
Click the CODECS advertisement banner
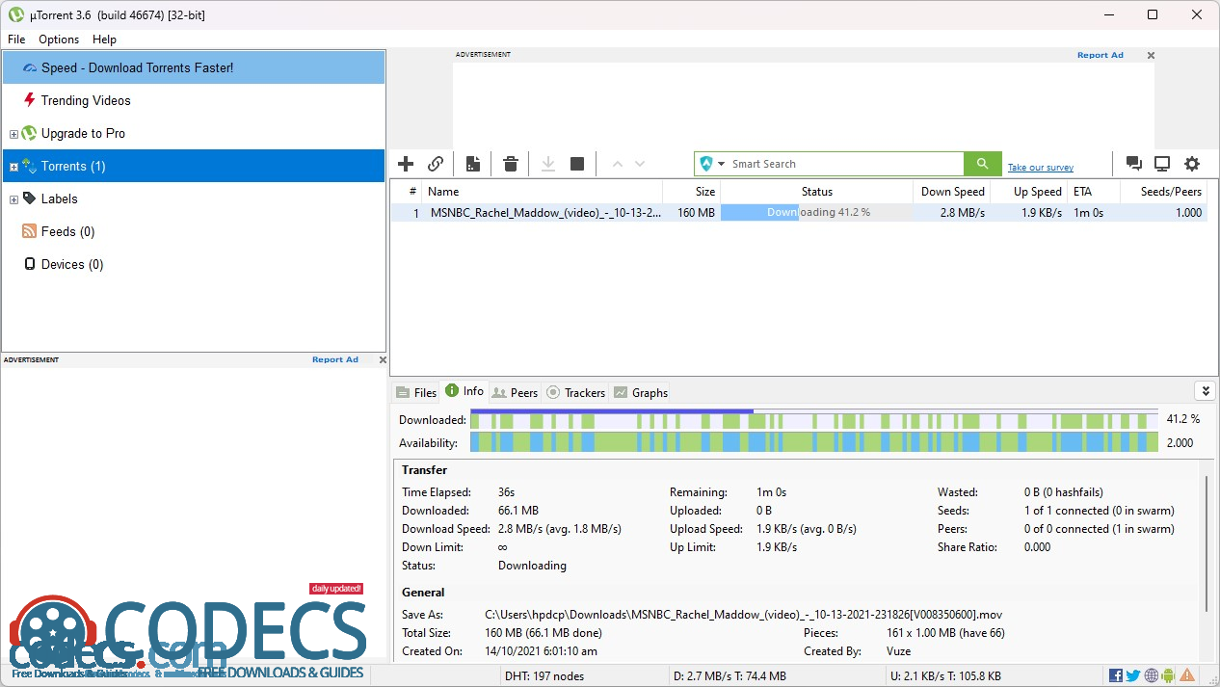pos(188,631)
